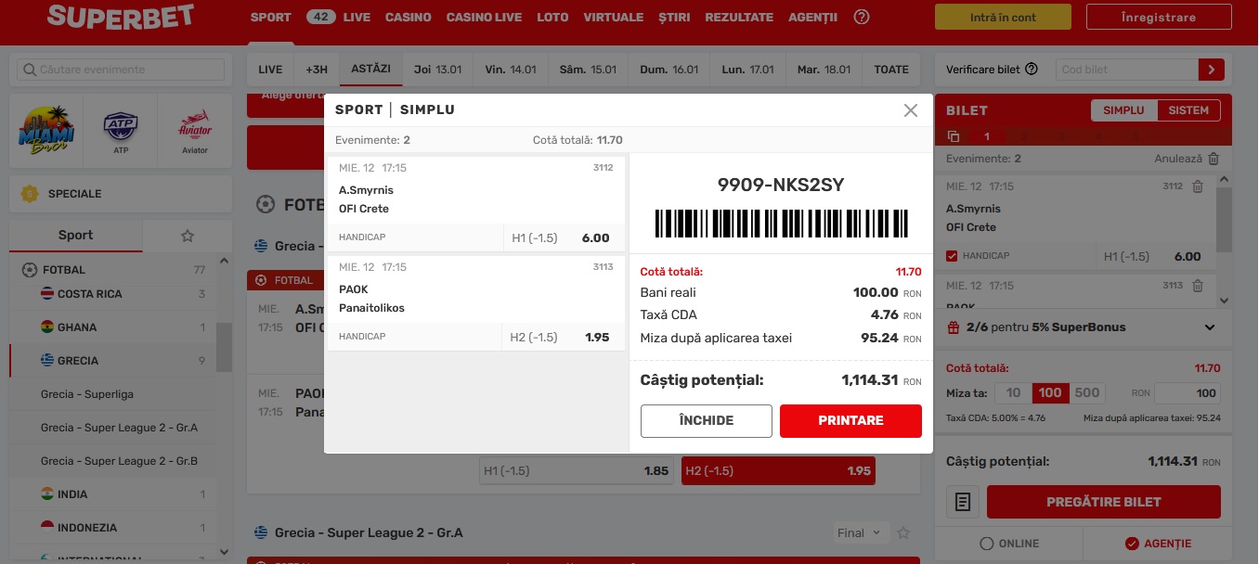Open the help question mark icon in header
The height and width of the screenshot is (564, 1259).
click(862, 17)
